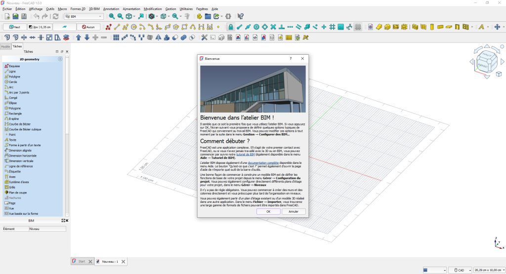Screen dimensions: 506x274
Task: Open the CAD navigation style dropdown
Action: point(460,270)
